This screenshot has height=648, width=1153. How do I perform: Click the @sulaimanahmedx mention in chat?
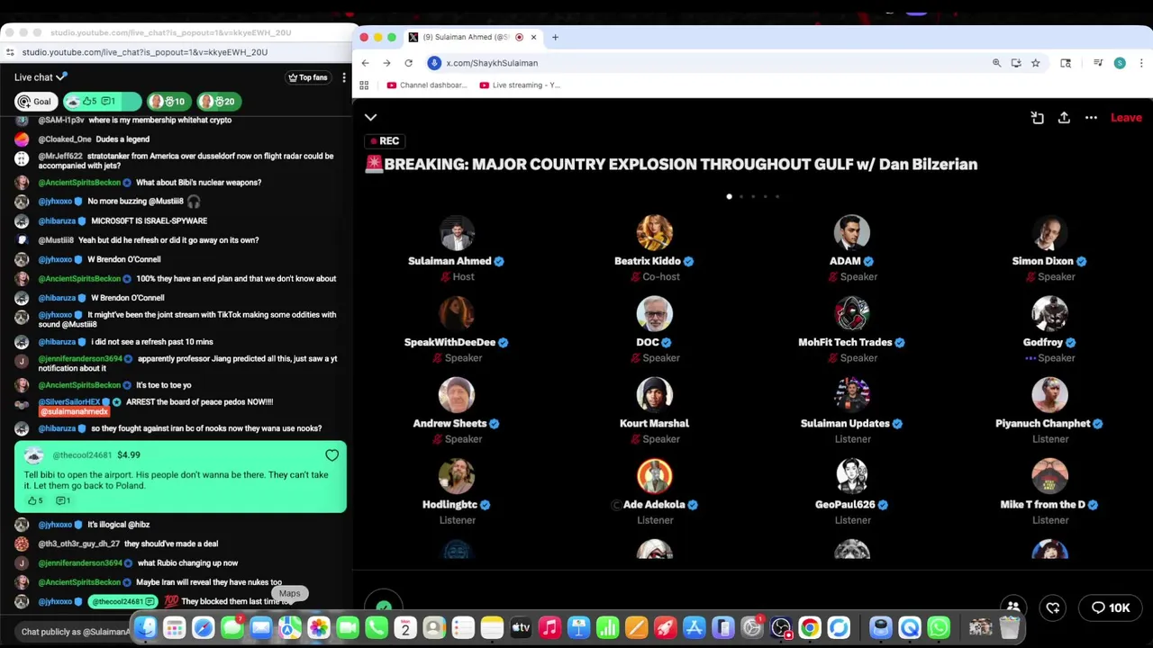[74, 412]
